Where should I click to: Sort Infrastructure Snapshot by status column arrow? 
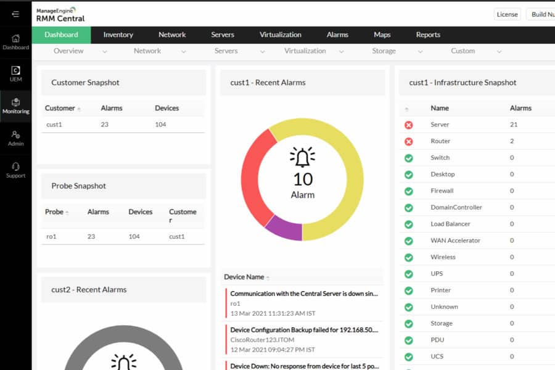[407, 109]
